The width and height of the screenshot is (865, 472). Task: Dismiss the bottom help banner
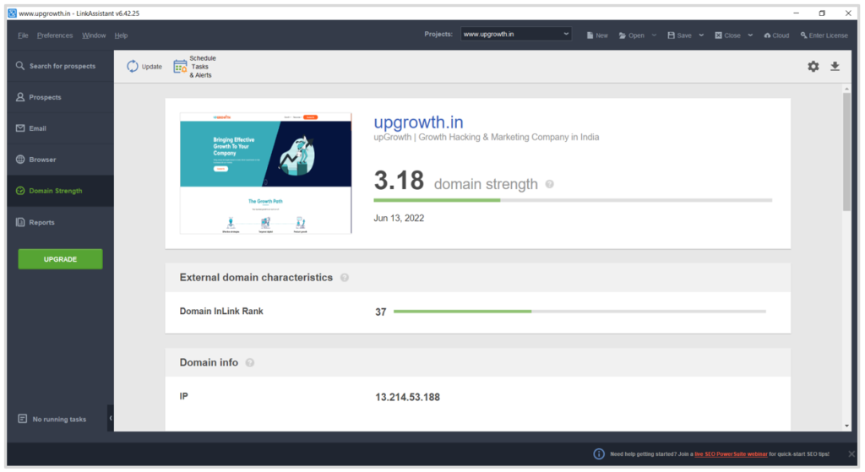(x=851, y=453)
